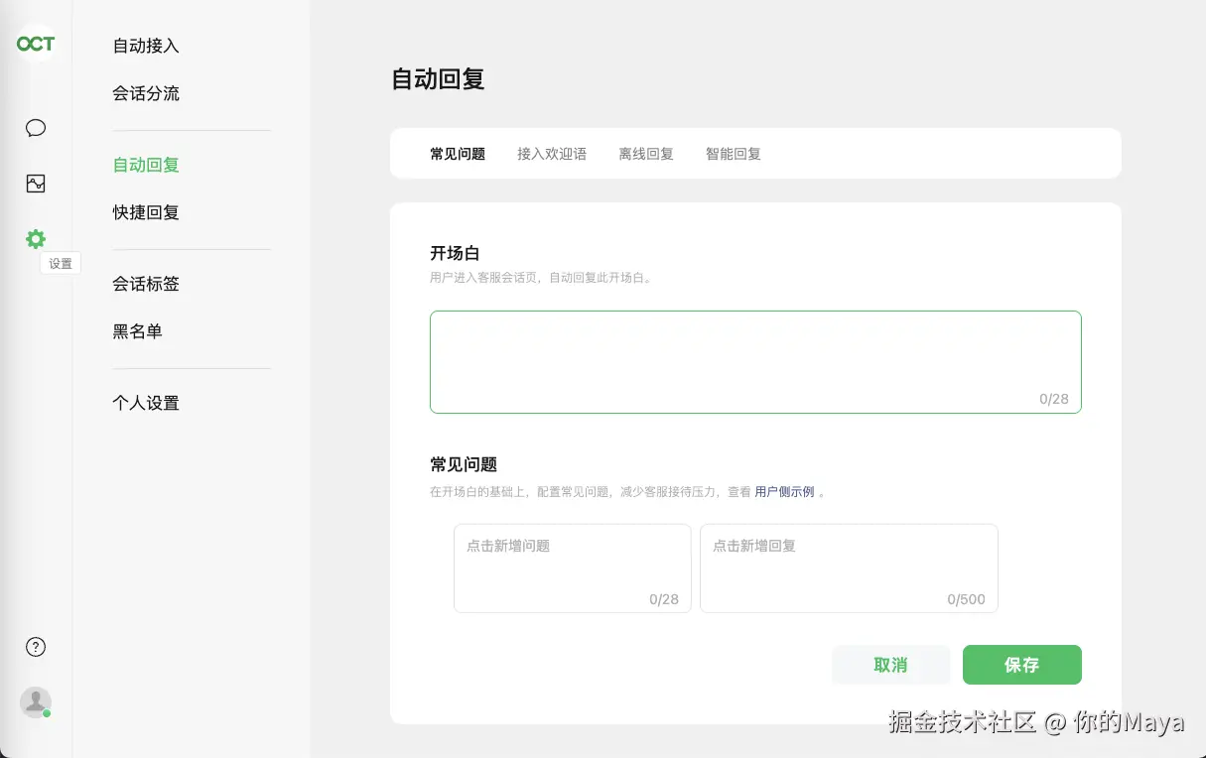Click the 自动回复 page heading

438,79
